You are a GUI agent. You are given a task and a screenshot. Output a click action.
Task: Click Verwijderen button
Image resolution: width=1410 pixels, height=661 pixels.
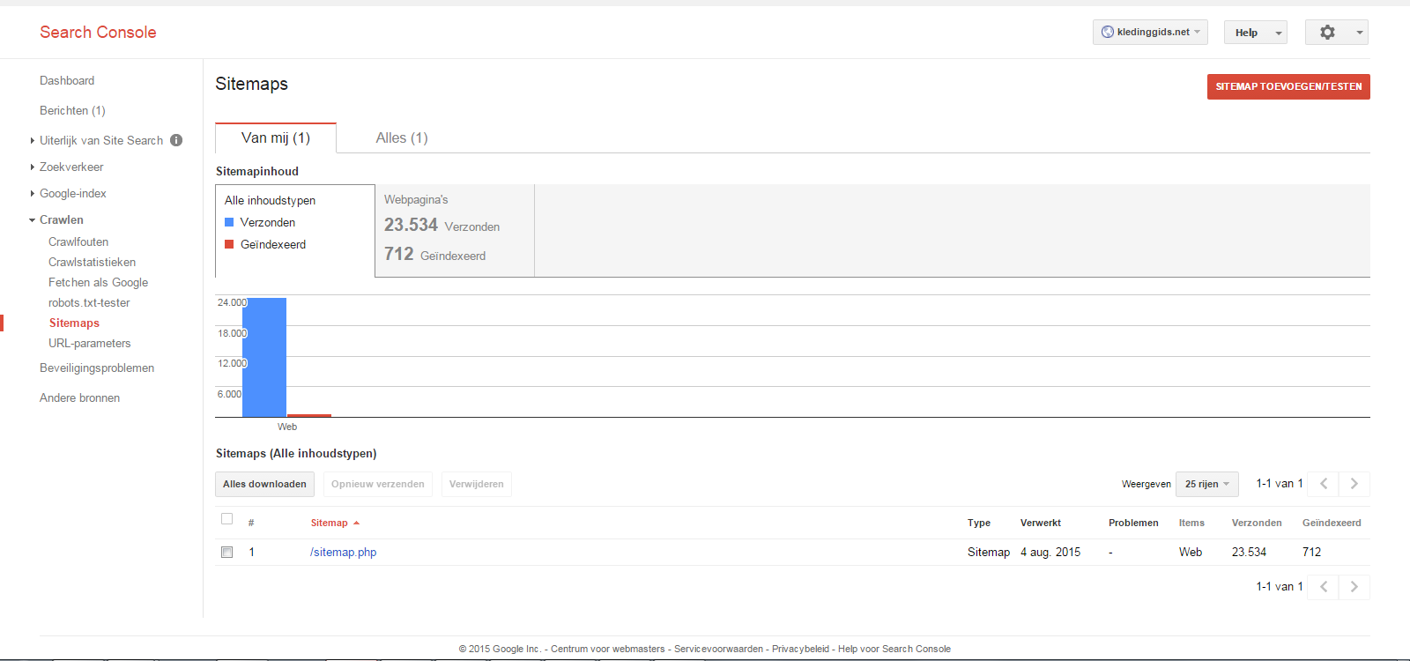point(476,484)
